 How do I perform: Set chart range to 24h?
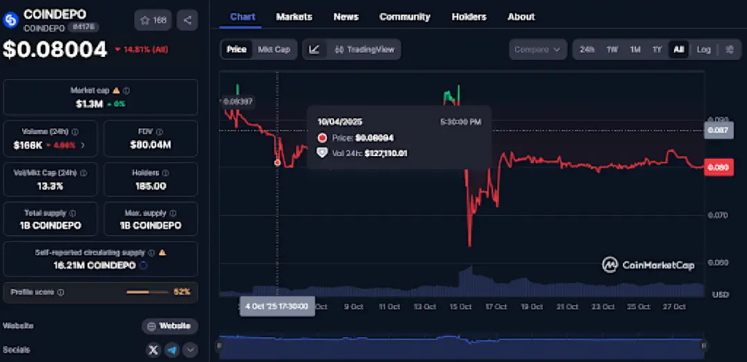coord(587,49)
